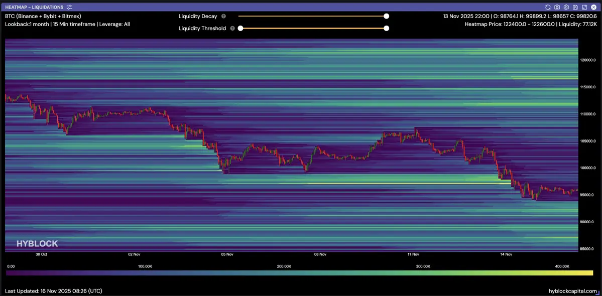Click the Liquidity Decay slider handle
This screenshot has height=296, width=602.
pyautogui.click(x=387, y=16)
